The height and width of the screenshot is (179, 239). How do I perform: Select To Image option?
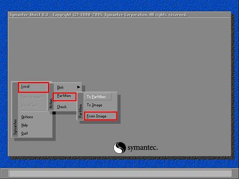(x=95, y=105)
